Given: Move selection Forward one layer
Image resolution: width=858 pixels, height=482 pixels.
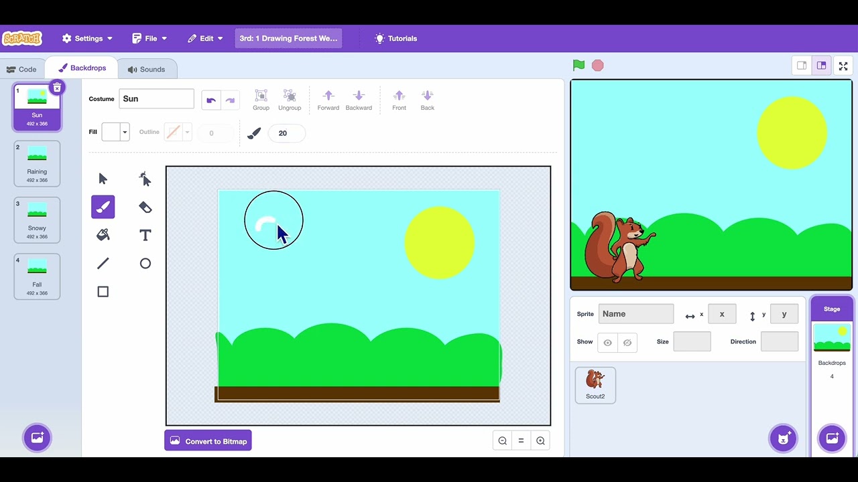Looking at the screenshot, I should tap(328, 100).
